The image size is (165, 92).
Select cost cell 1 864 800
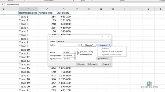point(64,68)
